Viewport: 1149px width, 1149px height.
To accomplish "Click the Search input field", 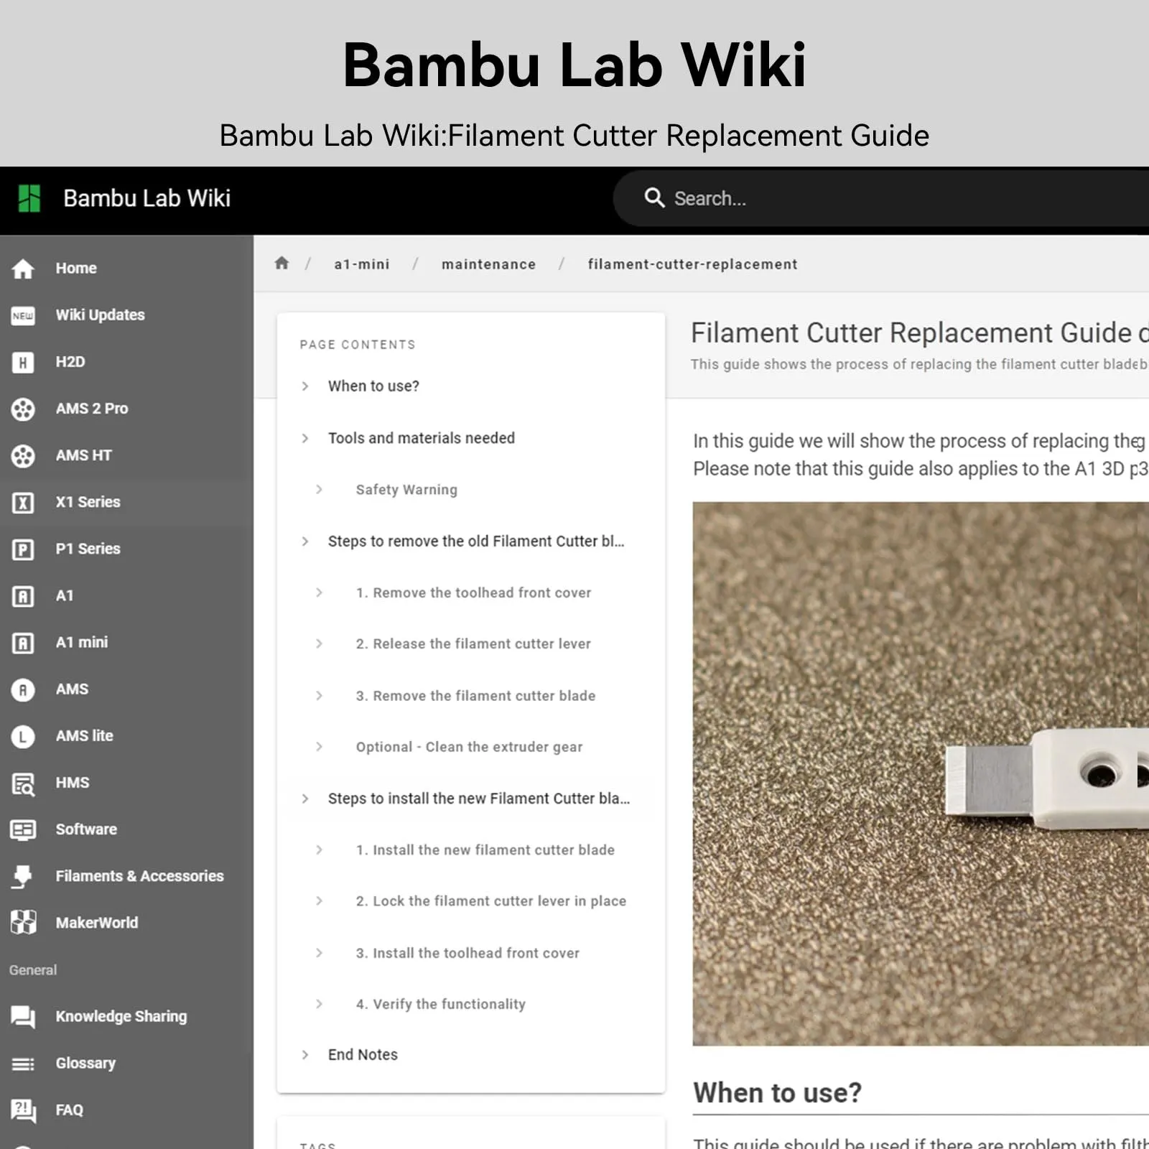I will click(862, 198).
